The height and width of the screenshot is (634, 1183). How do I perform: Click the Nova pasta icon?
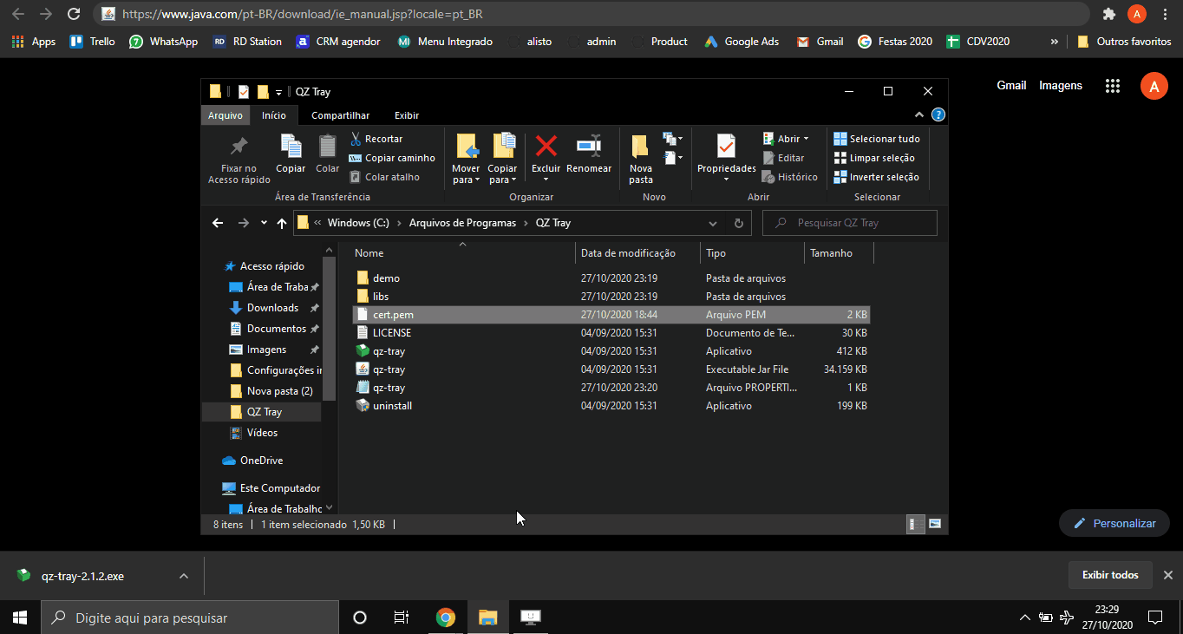point(640,146)
